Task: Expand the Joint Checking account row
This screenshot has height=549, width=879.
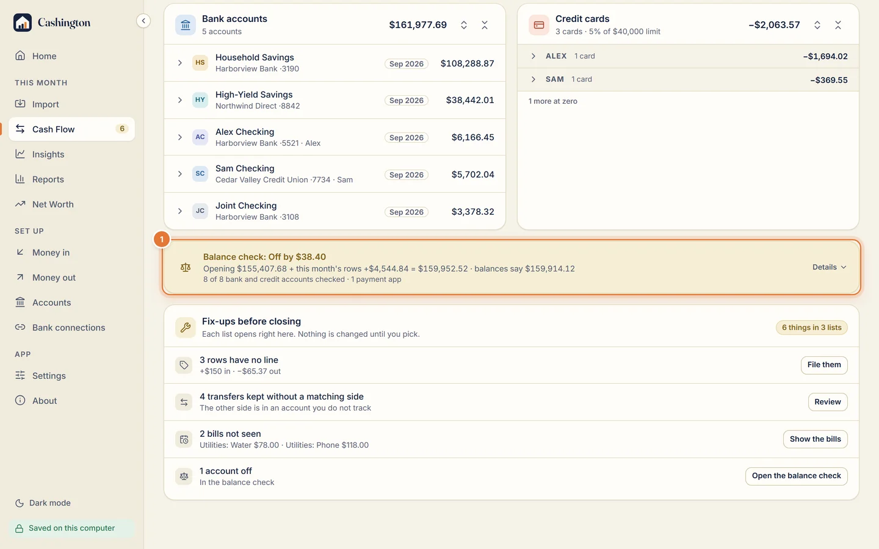Action: click(180, 211)
